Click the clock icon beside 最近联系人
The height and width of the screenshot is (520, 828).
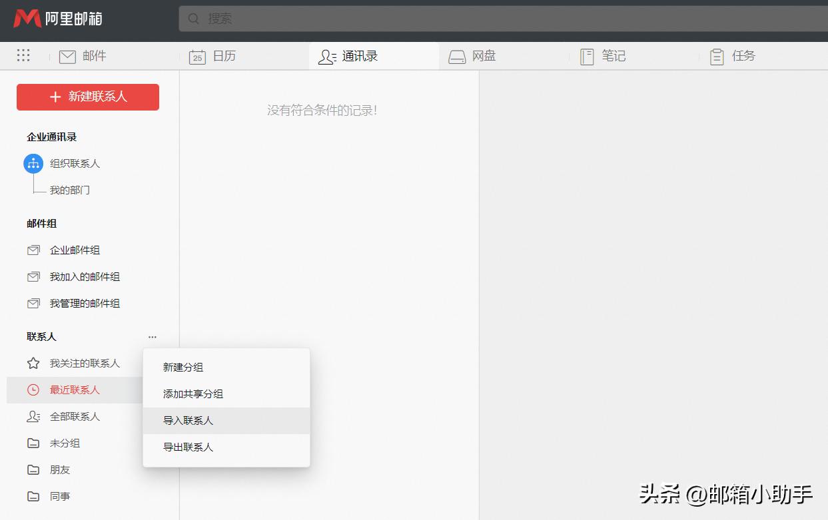(x=33, y=390)
